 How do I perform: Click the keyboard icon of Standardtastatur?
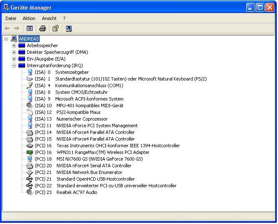29,79
